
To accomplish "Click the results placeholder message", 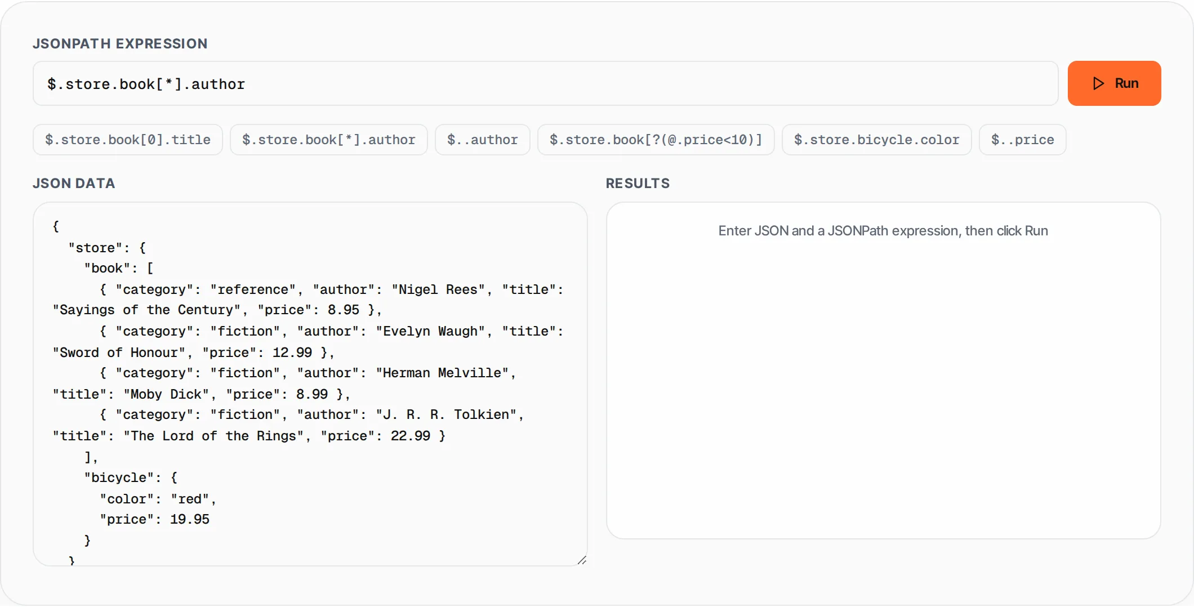I will click(x=883, y=231).
